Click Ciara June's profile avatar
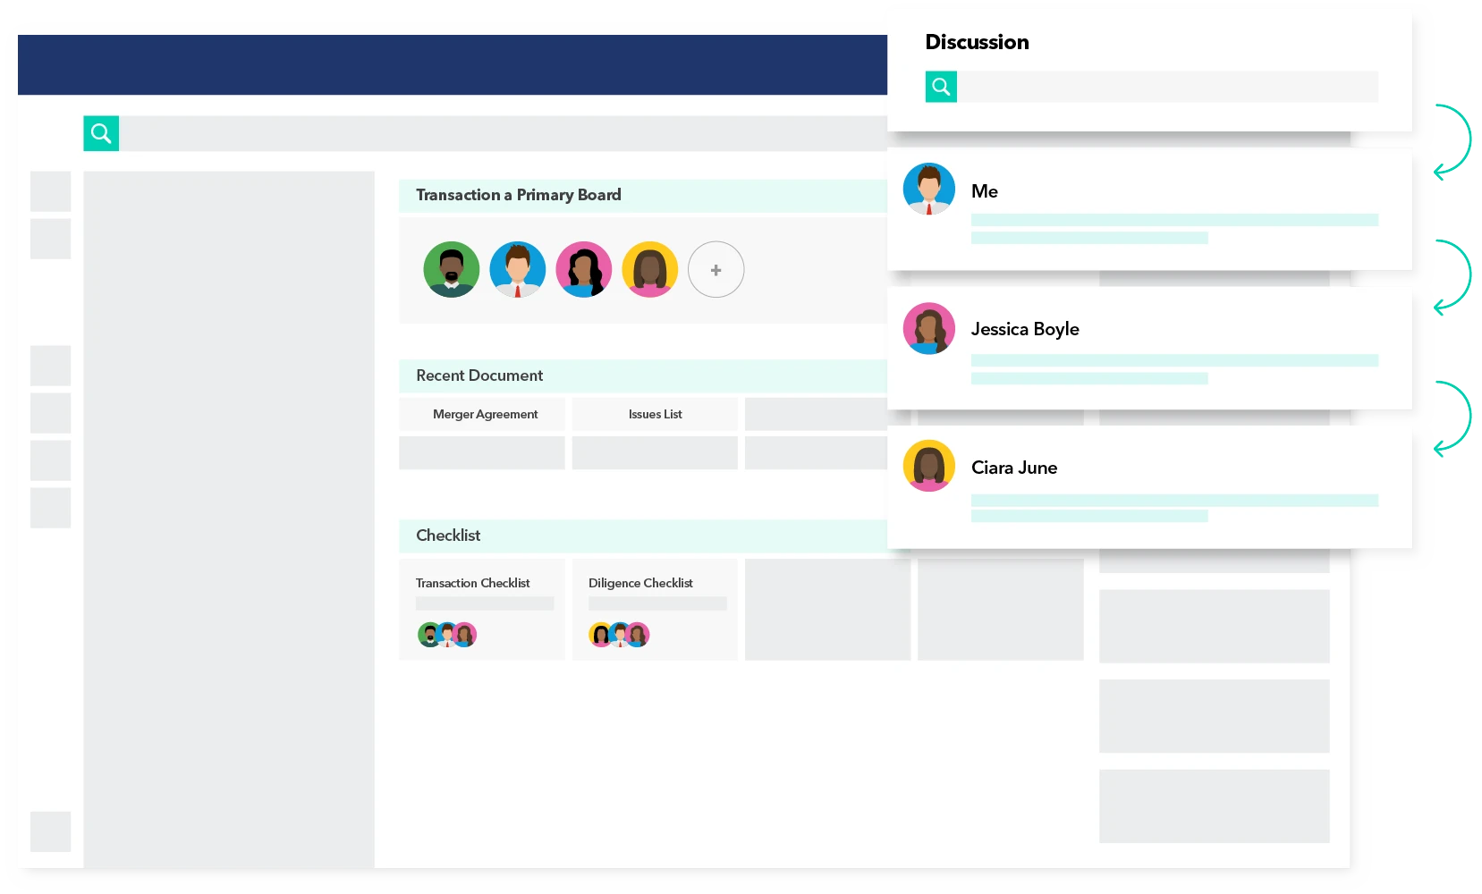The height and width of the screenshot is (894, 1482). pyautogui.click(x=929, y=466)
